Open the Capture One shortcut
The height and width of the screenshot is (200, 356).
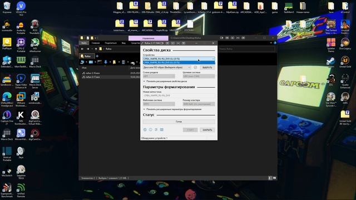(x=7, y=117)
